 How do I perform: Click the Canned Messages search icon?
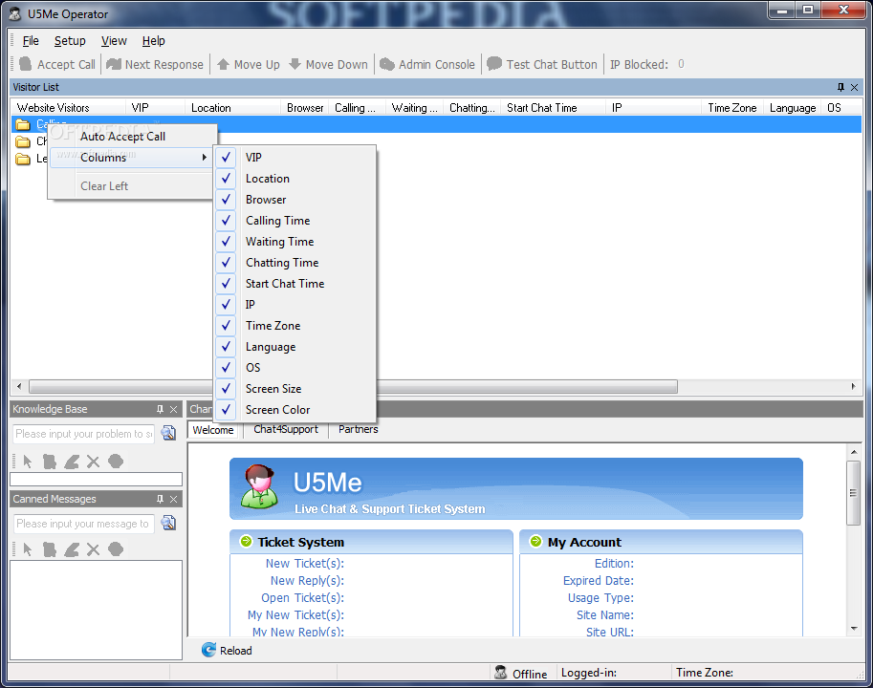[168, 523]
